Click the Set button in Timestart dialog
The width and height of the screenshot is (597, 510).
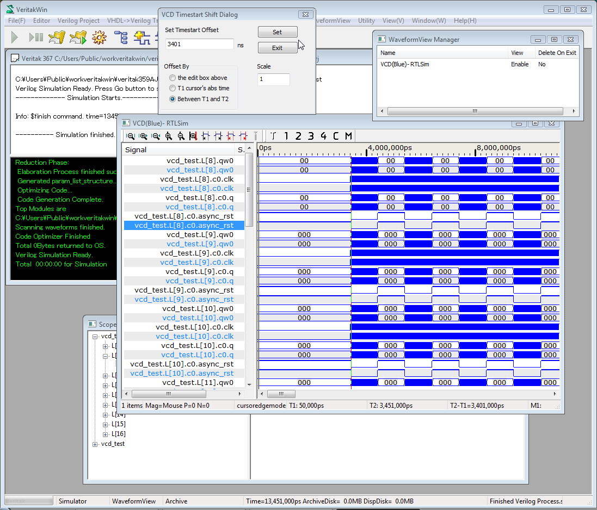278,32
